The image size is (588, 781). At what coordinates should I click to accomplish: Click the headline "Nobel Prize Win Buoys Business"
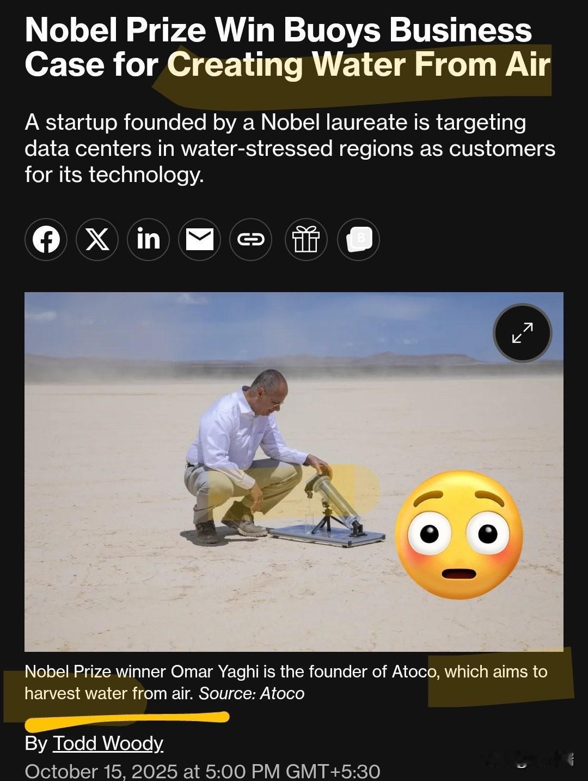pyautogui.click(x=278, y=30)
